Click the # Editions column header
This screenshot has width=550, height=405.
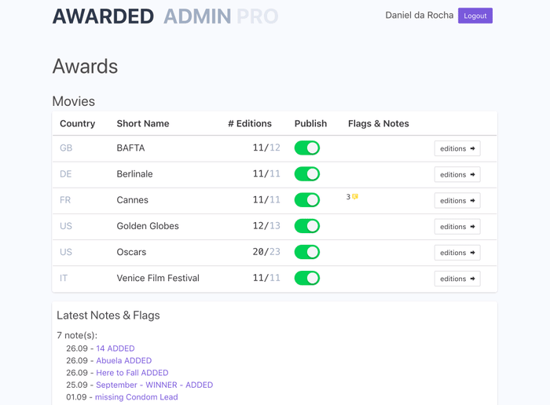pyautogui.click(x=250, y=124)
